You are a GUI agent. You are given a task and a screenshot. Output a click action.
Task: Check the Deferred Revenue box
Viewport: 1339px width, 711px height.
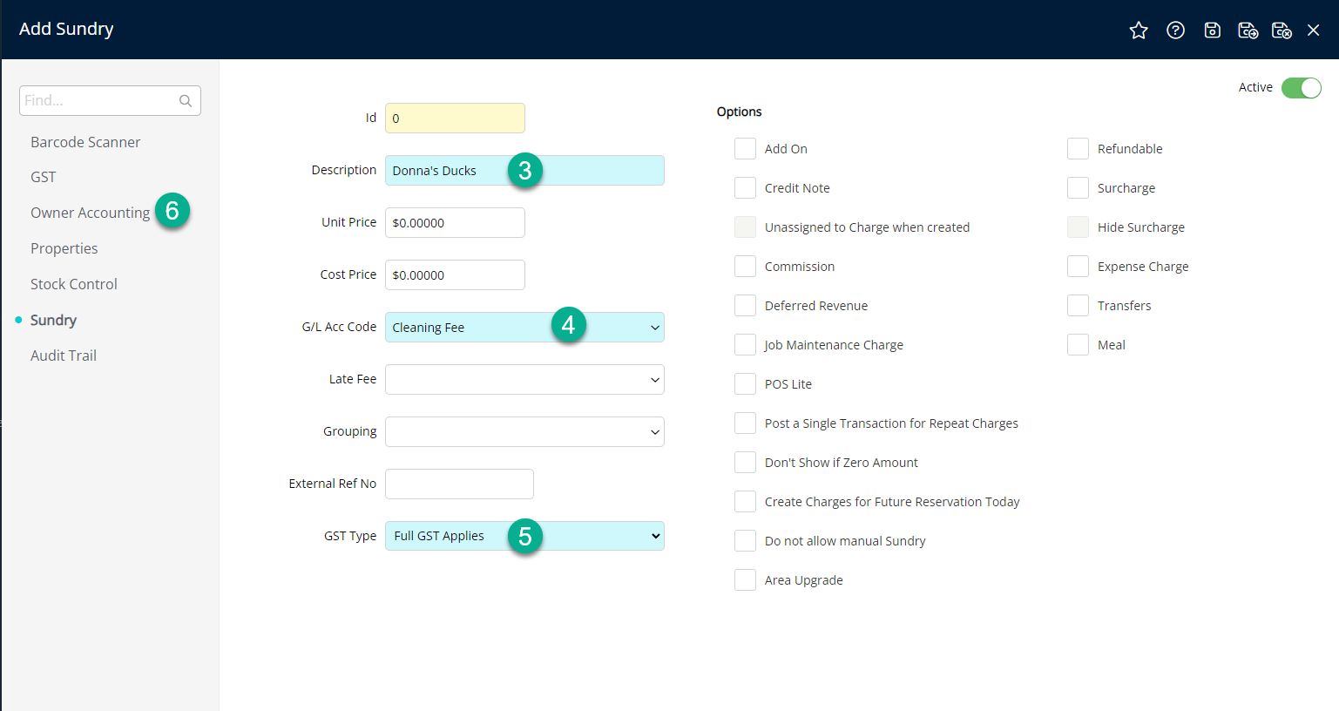click(745, 306)
